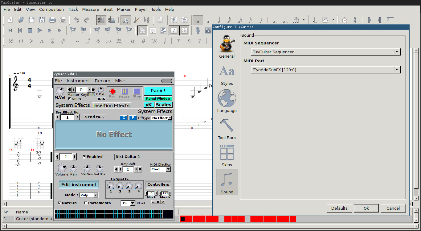
Task: Open the EffType No Effect dropdown
Action: tap(161, 118)
